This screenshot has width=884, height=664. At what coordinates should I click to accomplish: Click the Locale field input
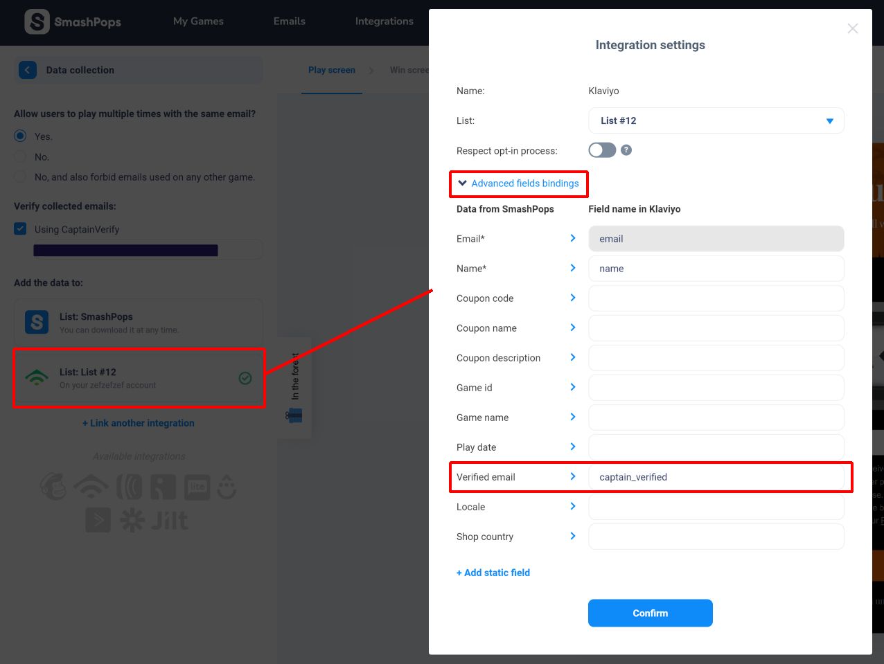pos(716,506)
